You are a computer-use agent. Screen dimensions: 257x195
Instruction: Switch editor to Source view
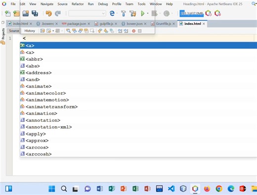14,31
